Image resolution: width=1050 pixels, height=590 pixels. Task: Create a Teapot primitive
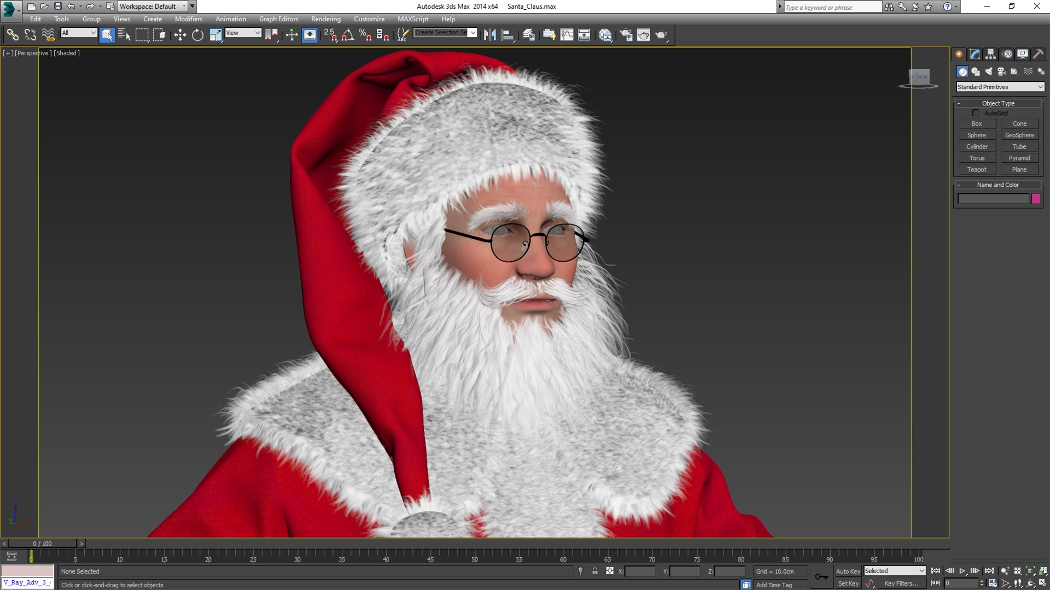pos(977,169)
